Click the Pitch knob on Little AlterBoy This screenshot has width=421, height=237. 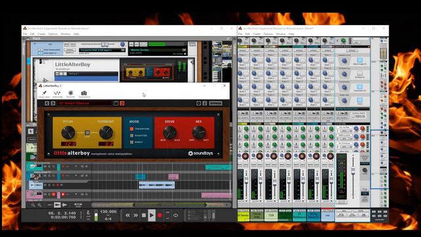click(68, 132)
